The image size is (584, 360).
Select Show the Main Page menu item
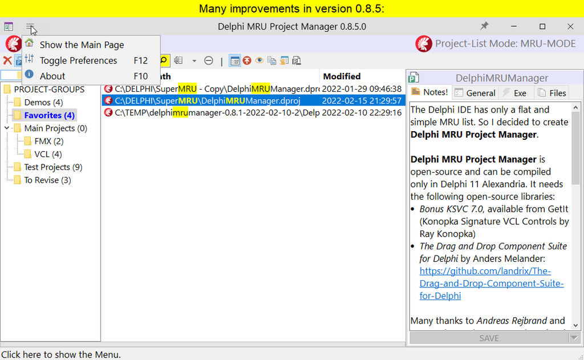pos(82,45)
